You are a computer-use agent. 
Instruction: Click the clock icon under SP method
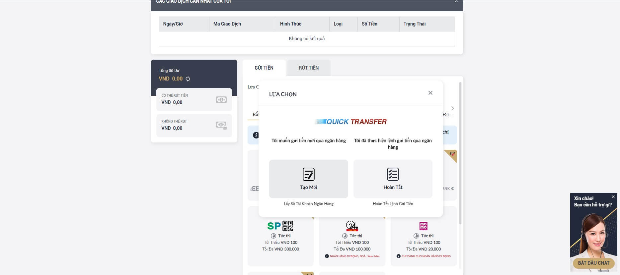click(x=273, y=236)
